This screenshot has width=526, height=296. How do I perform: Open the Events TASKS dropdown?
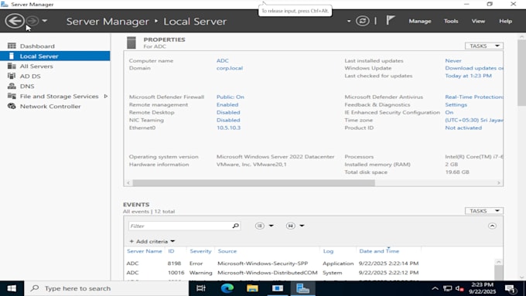484,211
